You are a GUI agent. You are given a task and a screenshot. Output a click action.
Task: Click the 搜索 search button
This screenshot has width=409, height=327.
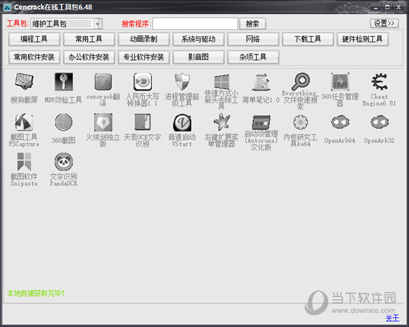253,24
